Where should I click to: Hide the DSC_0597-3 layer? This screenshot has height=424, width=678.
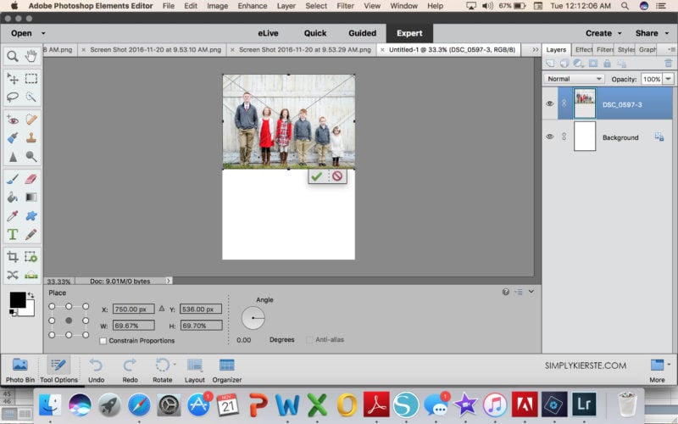[549, 103]
